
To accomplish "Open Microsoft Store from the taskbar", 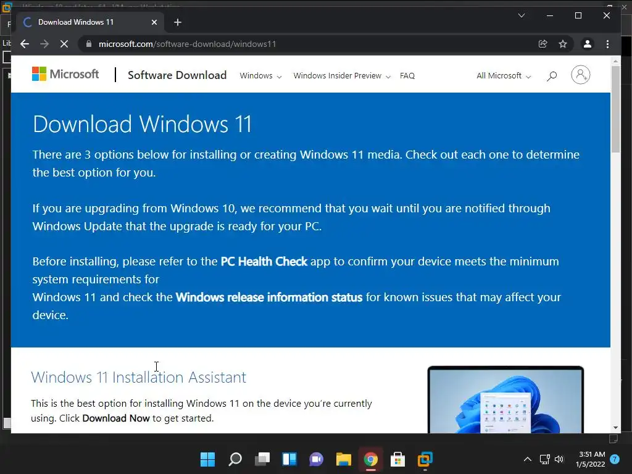I will [x=398, y=459].
